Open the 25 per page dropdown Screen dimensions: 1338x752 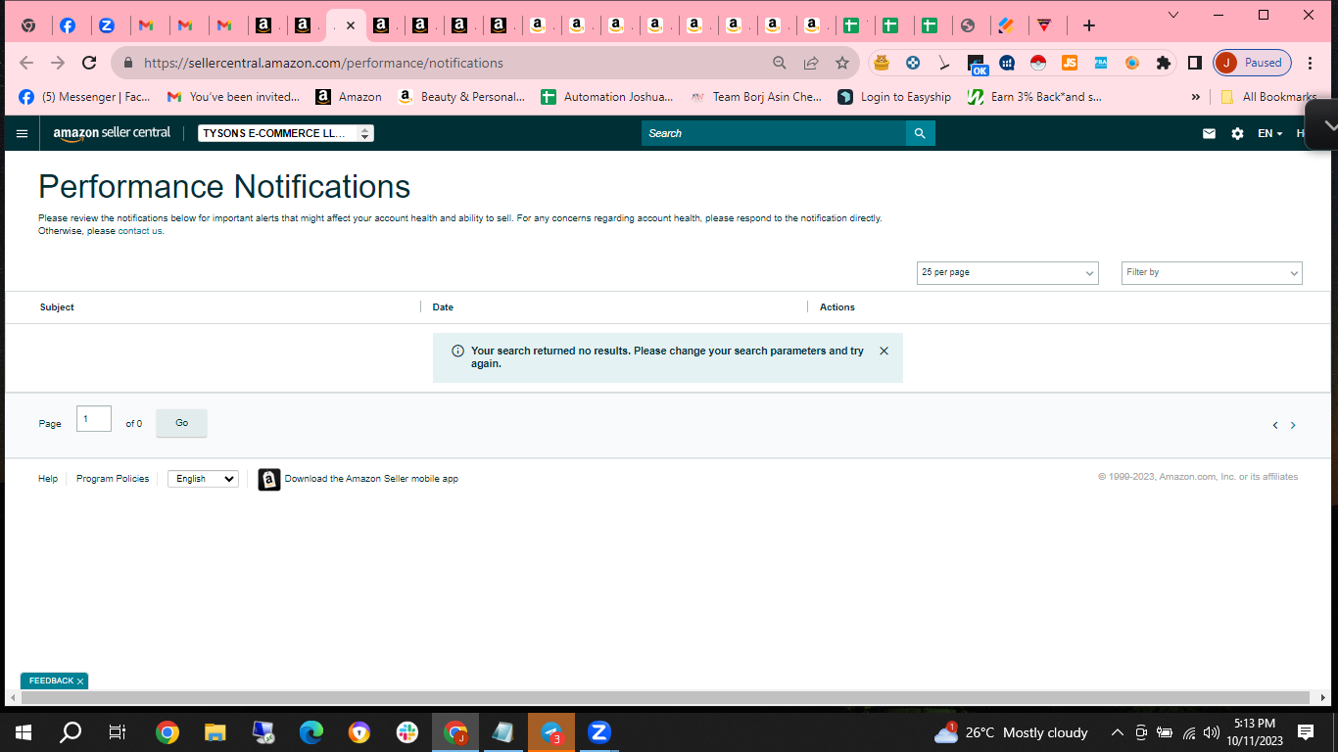(1007, 272)
